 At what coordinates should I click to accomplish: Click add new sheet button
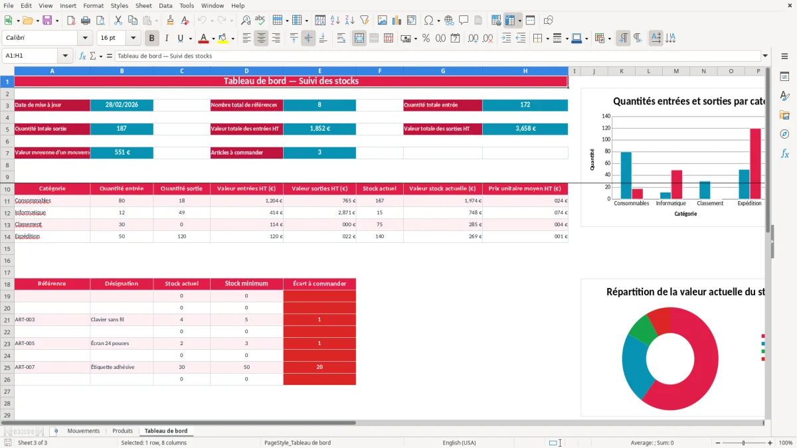click(56, 431)
